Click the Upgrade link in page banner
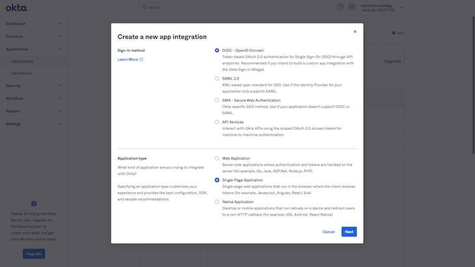 point(392,61)
